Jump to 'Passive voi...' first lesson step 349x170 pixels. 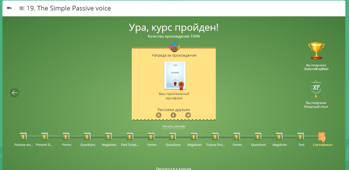23,136
